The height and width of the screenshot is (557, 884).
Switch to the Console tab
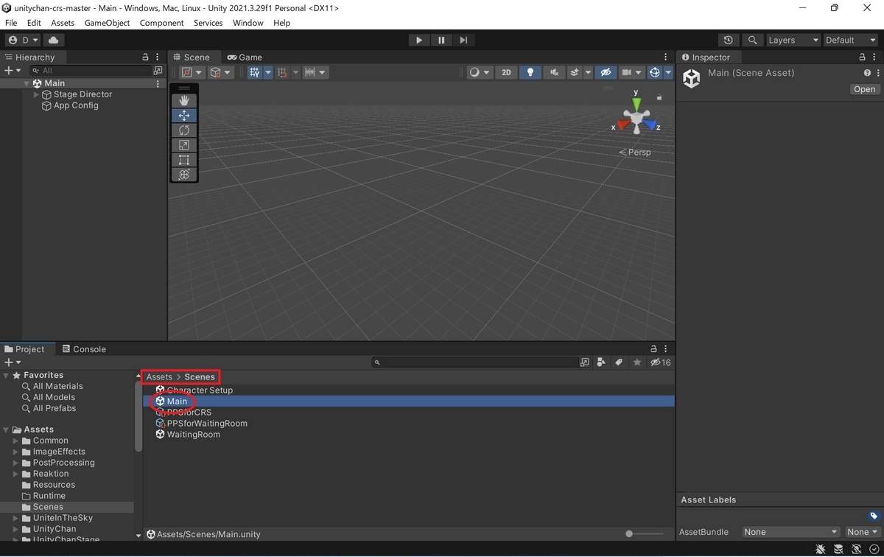click(84, 349)
